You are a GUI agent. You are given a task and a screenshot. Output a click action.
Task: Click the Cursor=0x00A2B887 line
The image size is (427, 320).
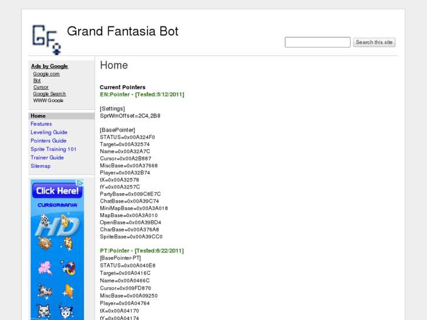pos(126,159)
